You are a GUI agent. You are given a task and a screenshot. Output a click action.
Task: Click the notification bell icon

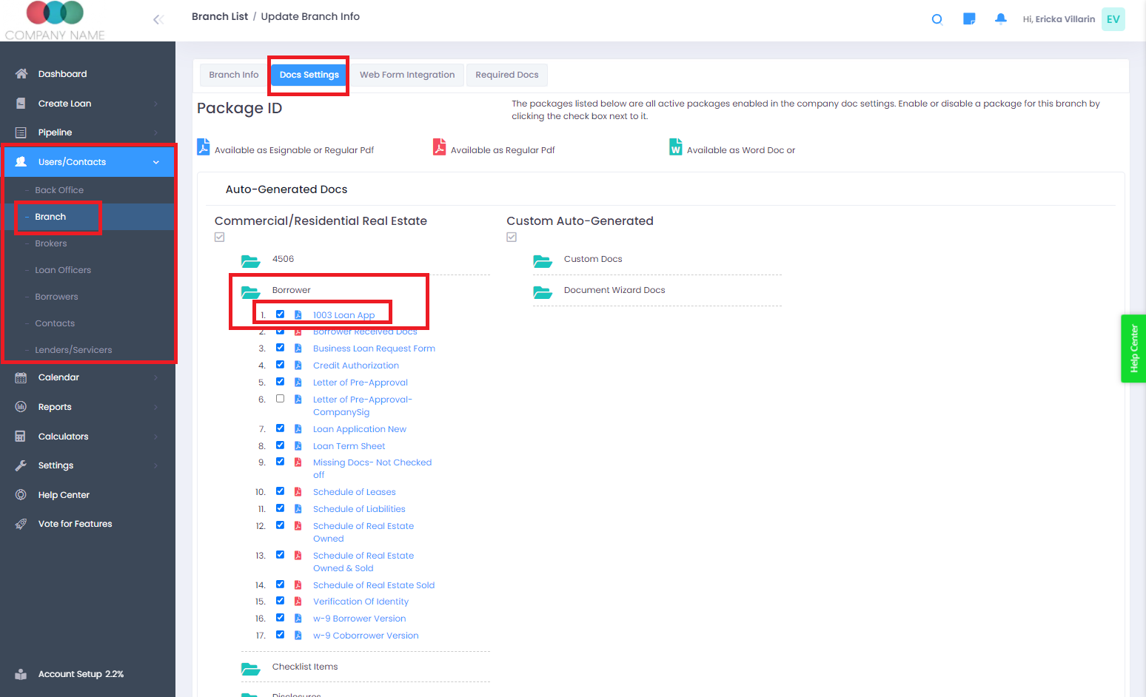tap(1000, 19)
